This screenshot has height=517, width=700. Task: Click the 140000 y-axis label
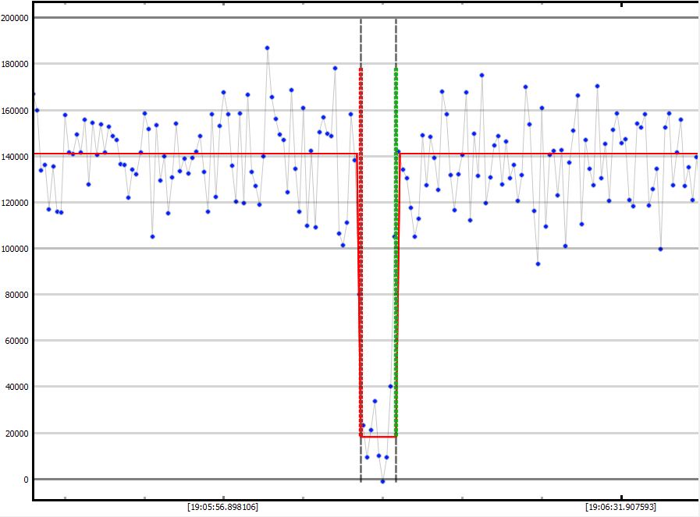(16, 157)
